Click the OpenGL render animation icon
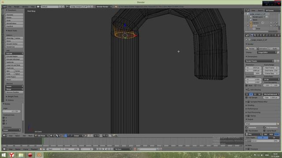 coord(116,136)
